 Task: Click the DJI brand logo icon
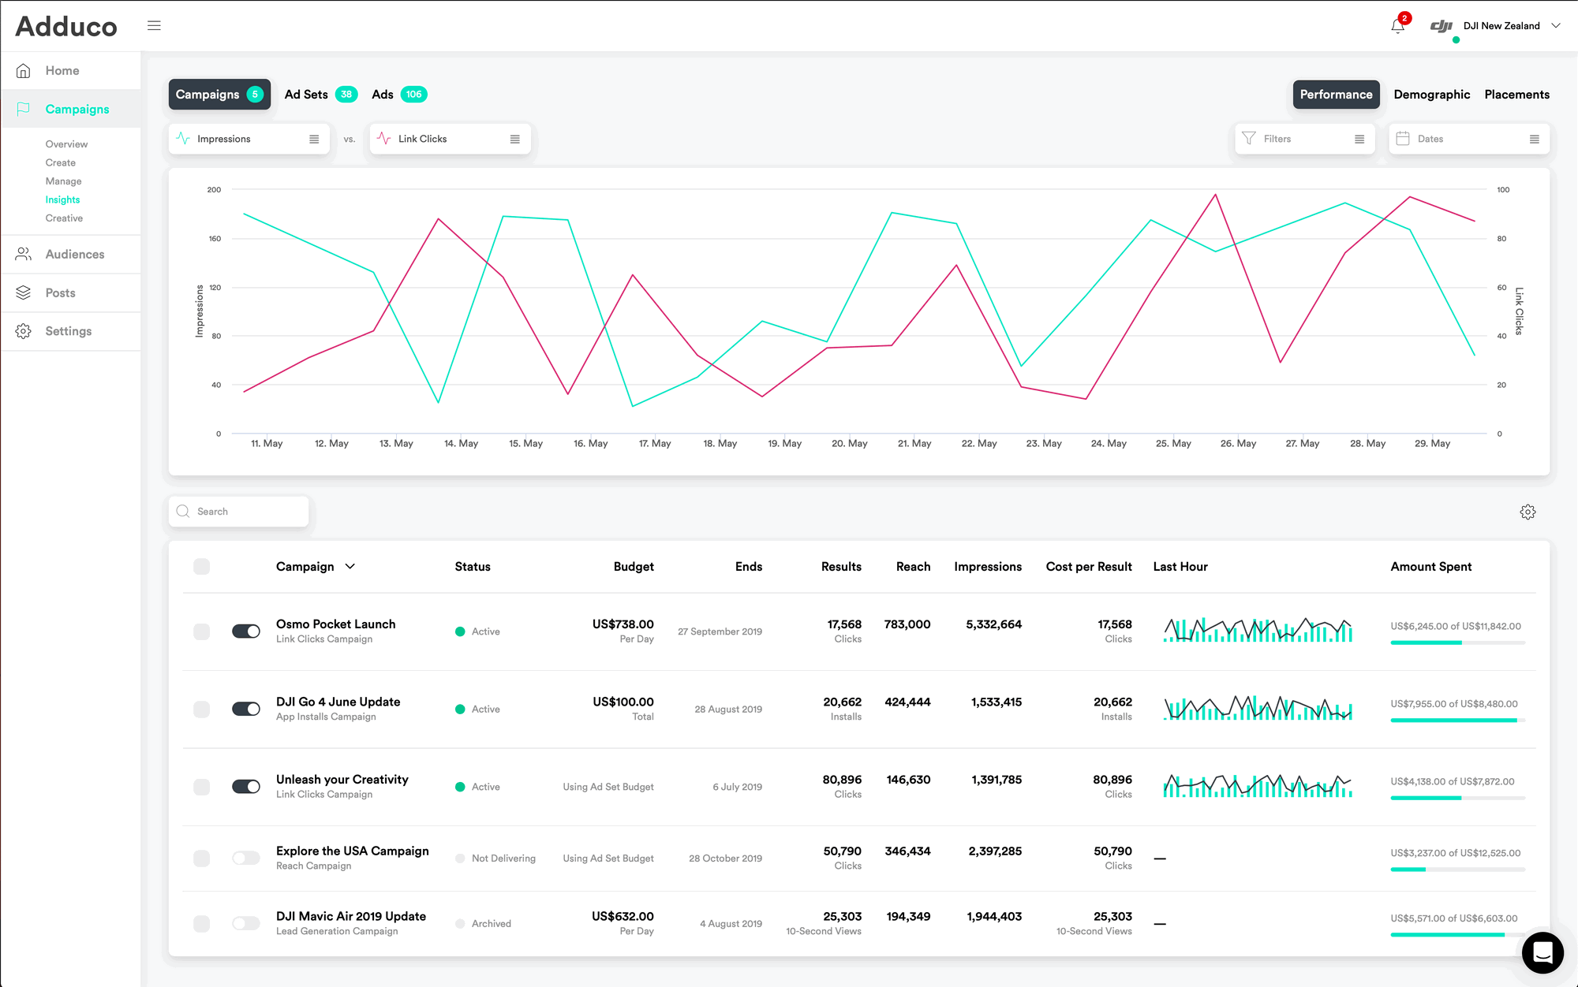(1442, 26)
